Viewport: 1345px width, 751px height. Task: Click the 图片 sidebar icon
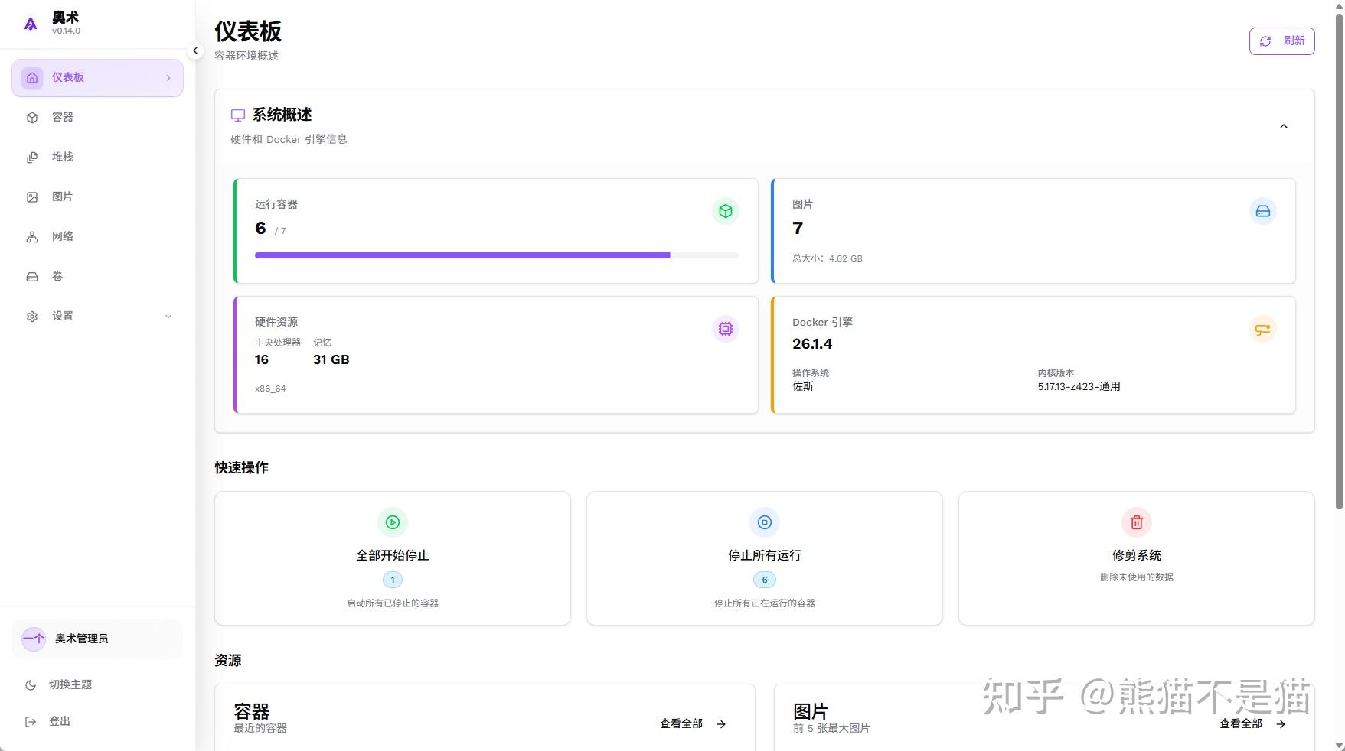coord(31,197)
